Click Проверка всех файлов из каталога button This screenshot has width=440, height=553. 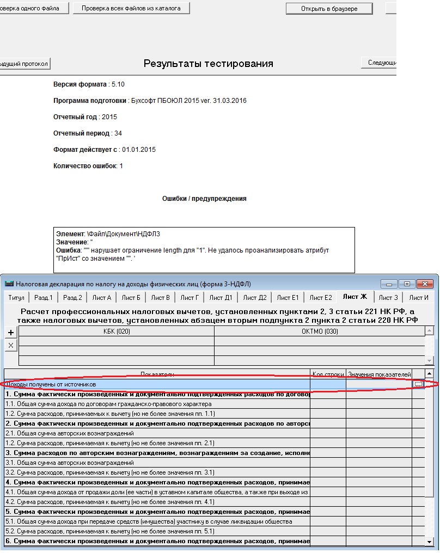coord(131,8)
